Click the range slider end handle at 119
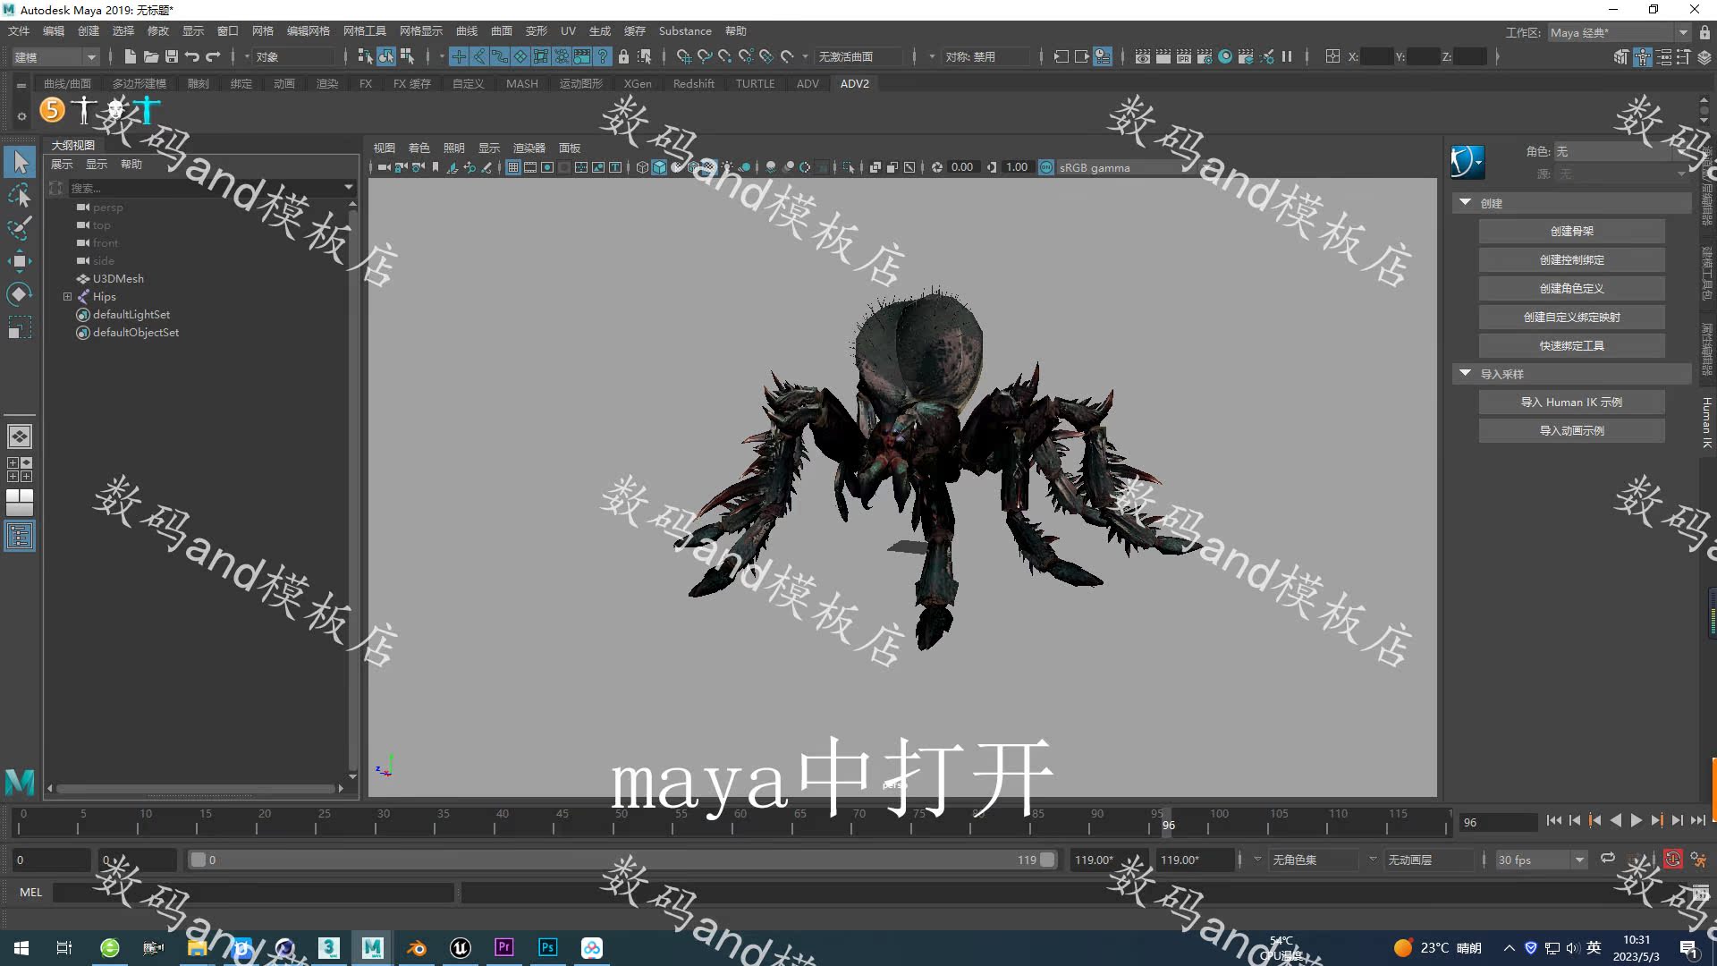 coord(1047,860)
